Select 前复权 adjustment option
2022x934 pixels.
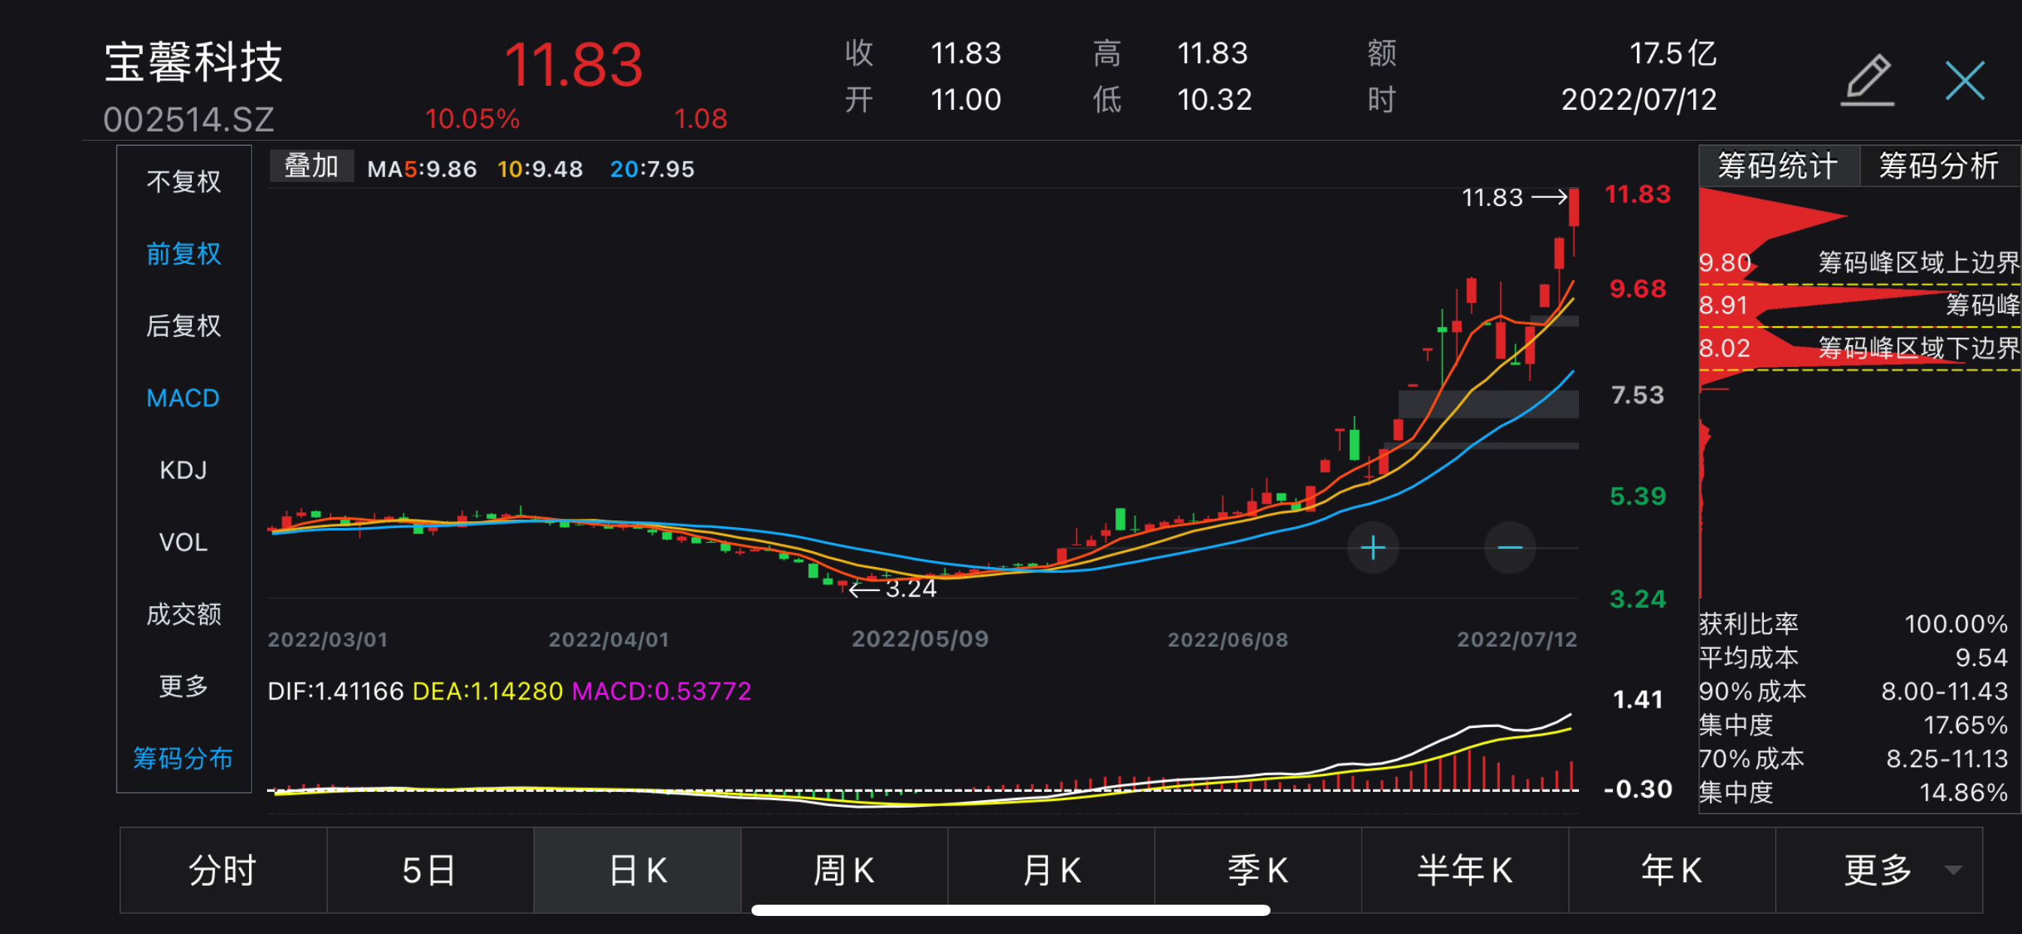(x=184, y=253)
